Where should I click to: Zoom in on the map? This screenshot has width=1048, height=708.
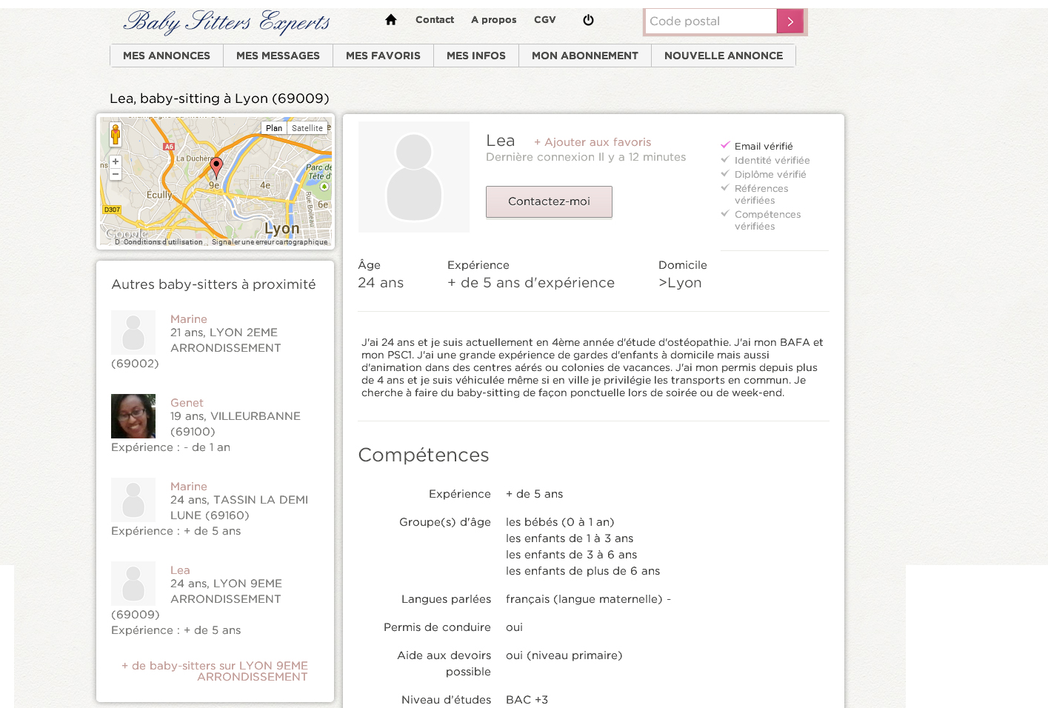point(116,161)
